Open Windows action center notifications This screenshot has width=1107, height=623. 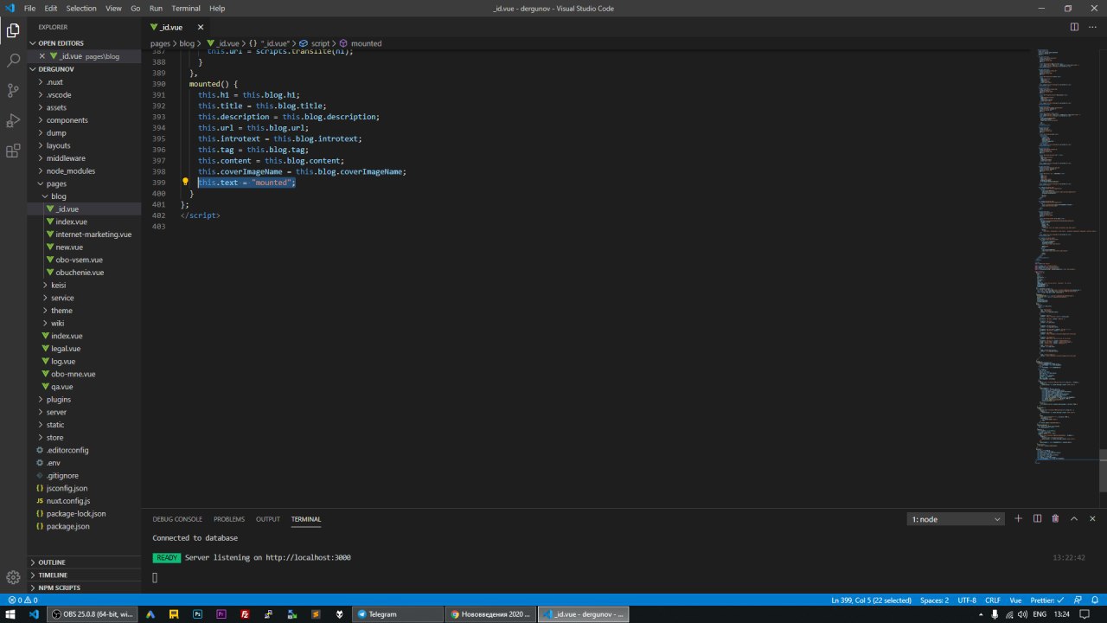[1085, 614]
